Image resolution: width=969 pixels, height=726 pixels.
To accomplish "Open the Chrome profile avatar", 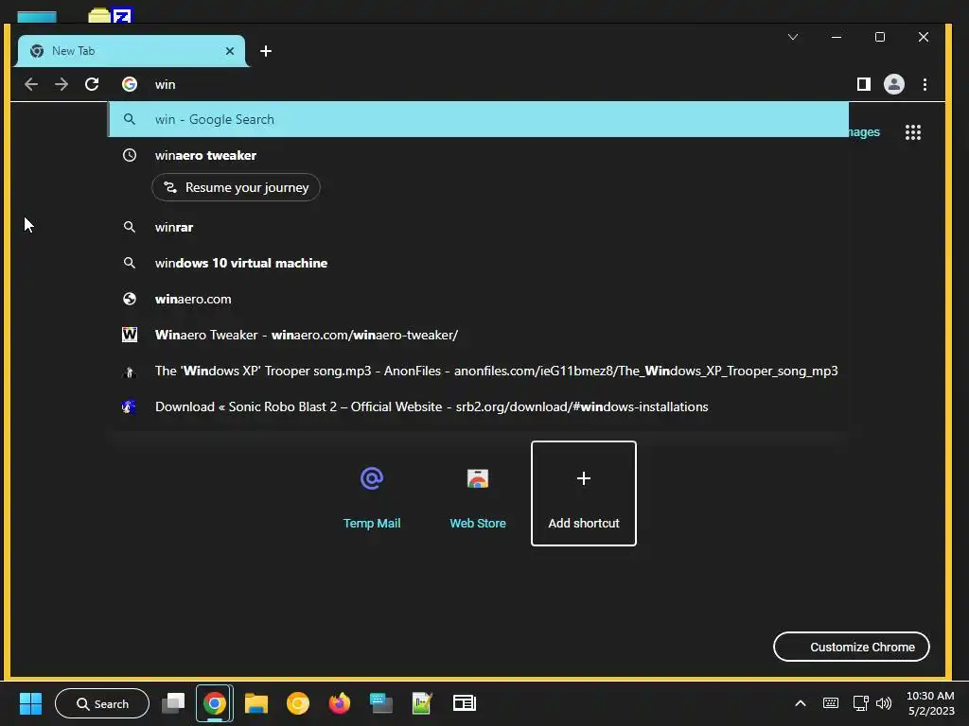I will point(893,84).
